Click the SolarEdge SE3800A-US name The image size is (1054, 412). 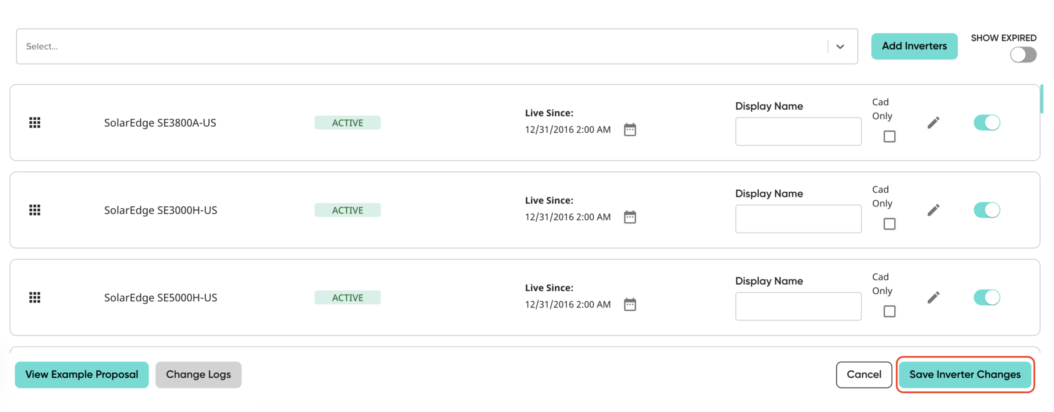(x=160, y=122)
